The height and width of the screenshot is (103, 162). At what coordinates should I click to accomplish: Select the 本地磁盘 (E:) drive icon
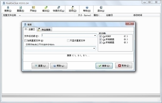[x=104, y=43]
